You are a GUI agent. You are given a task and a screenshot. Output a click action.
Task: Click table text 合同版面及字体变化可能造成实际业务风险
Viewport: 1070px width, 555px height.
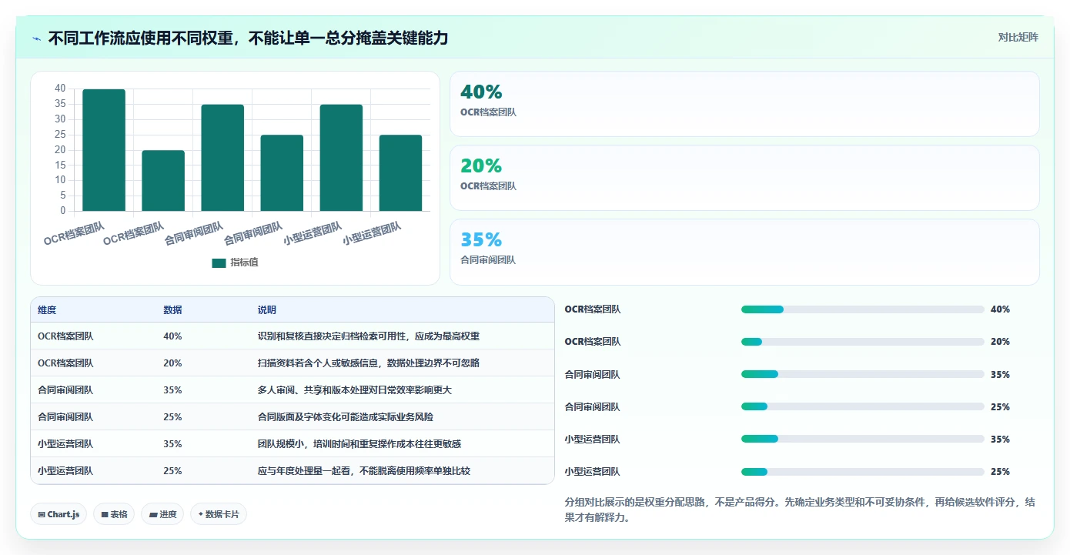[346, 417]
